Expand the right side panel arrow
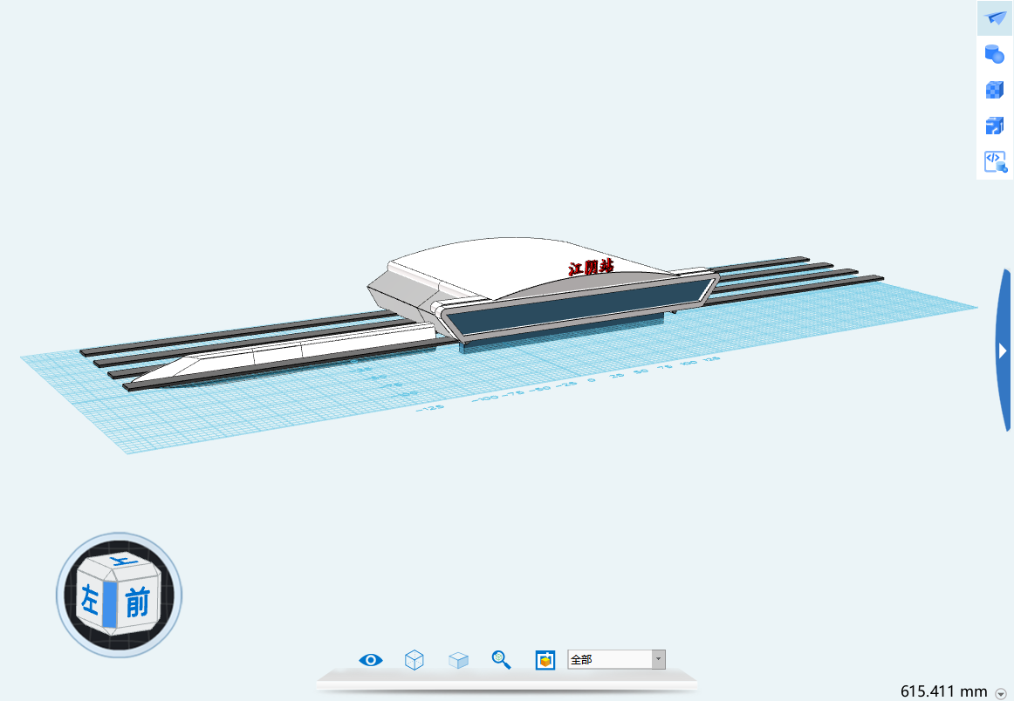 click(1003, 350)
